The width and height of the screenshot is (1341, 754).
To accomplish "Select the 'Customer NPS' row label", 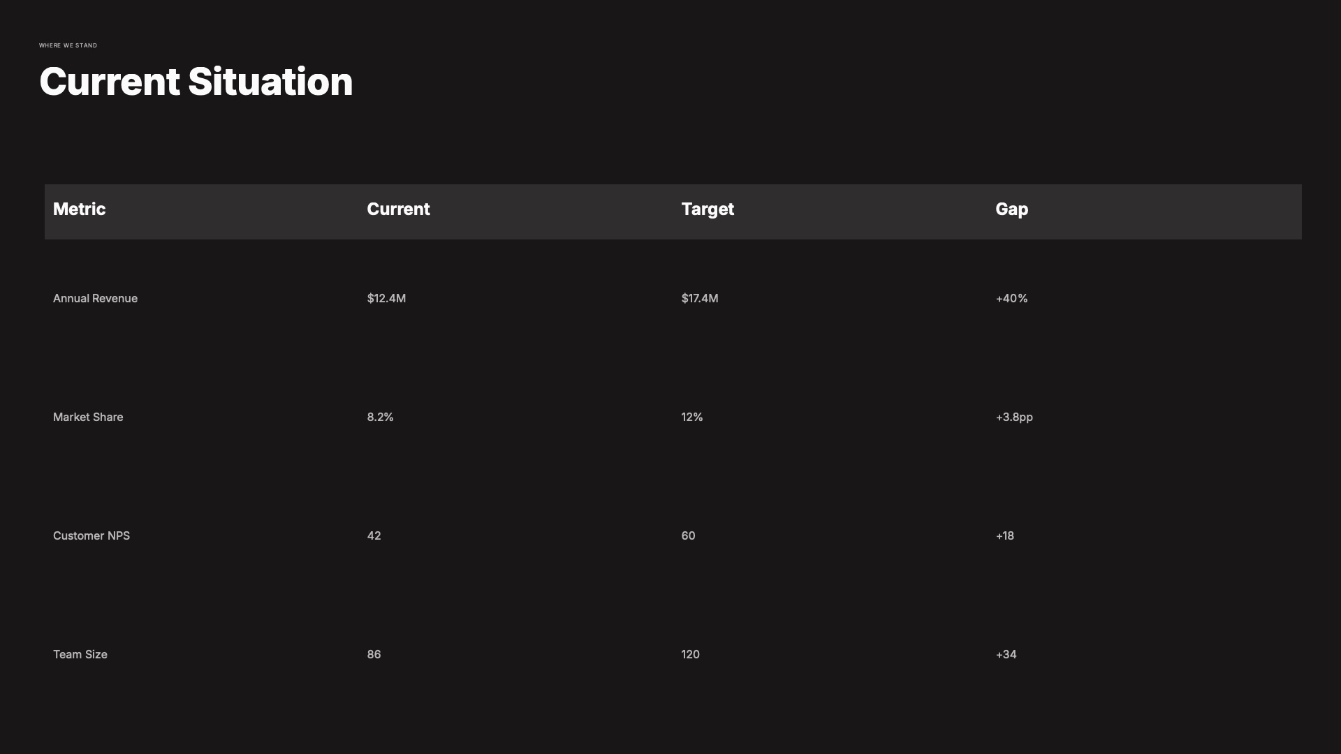I will click(91, 536).
